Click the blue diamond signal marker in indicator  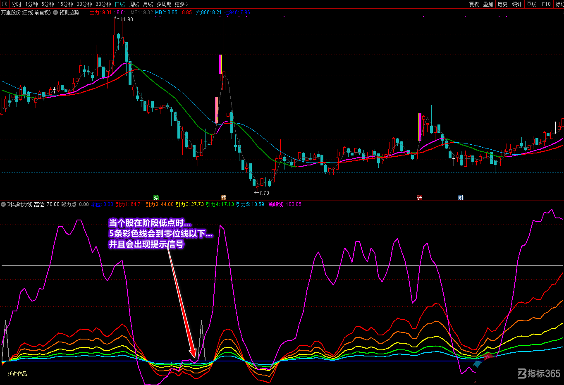[478, 364]
